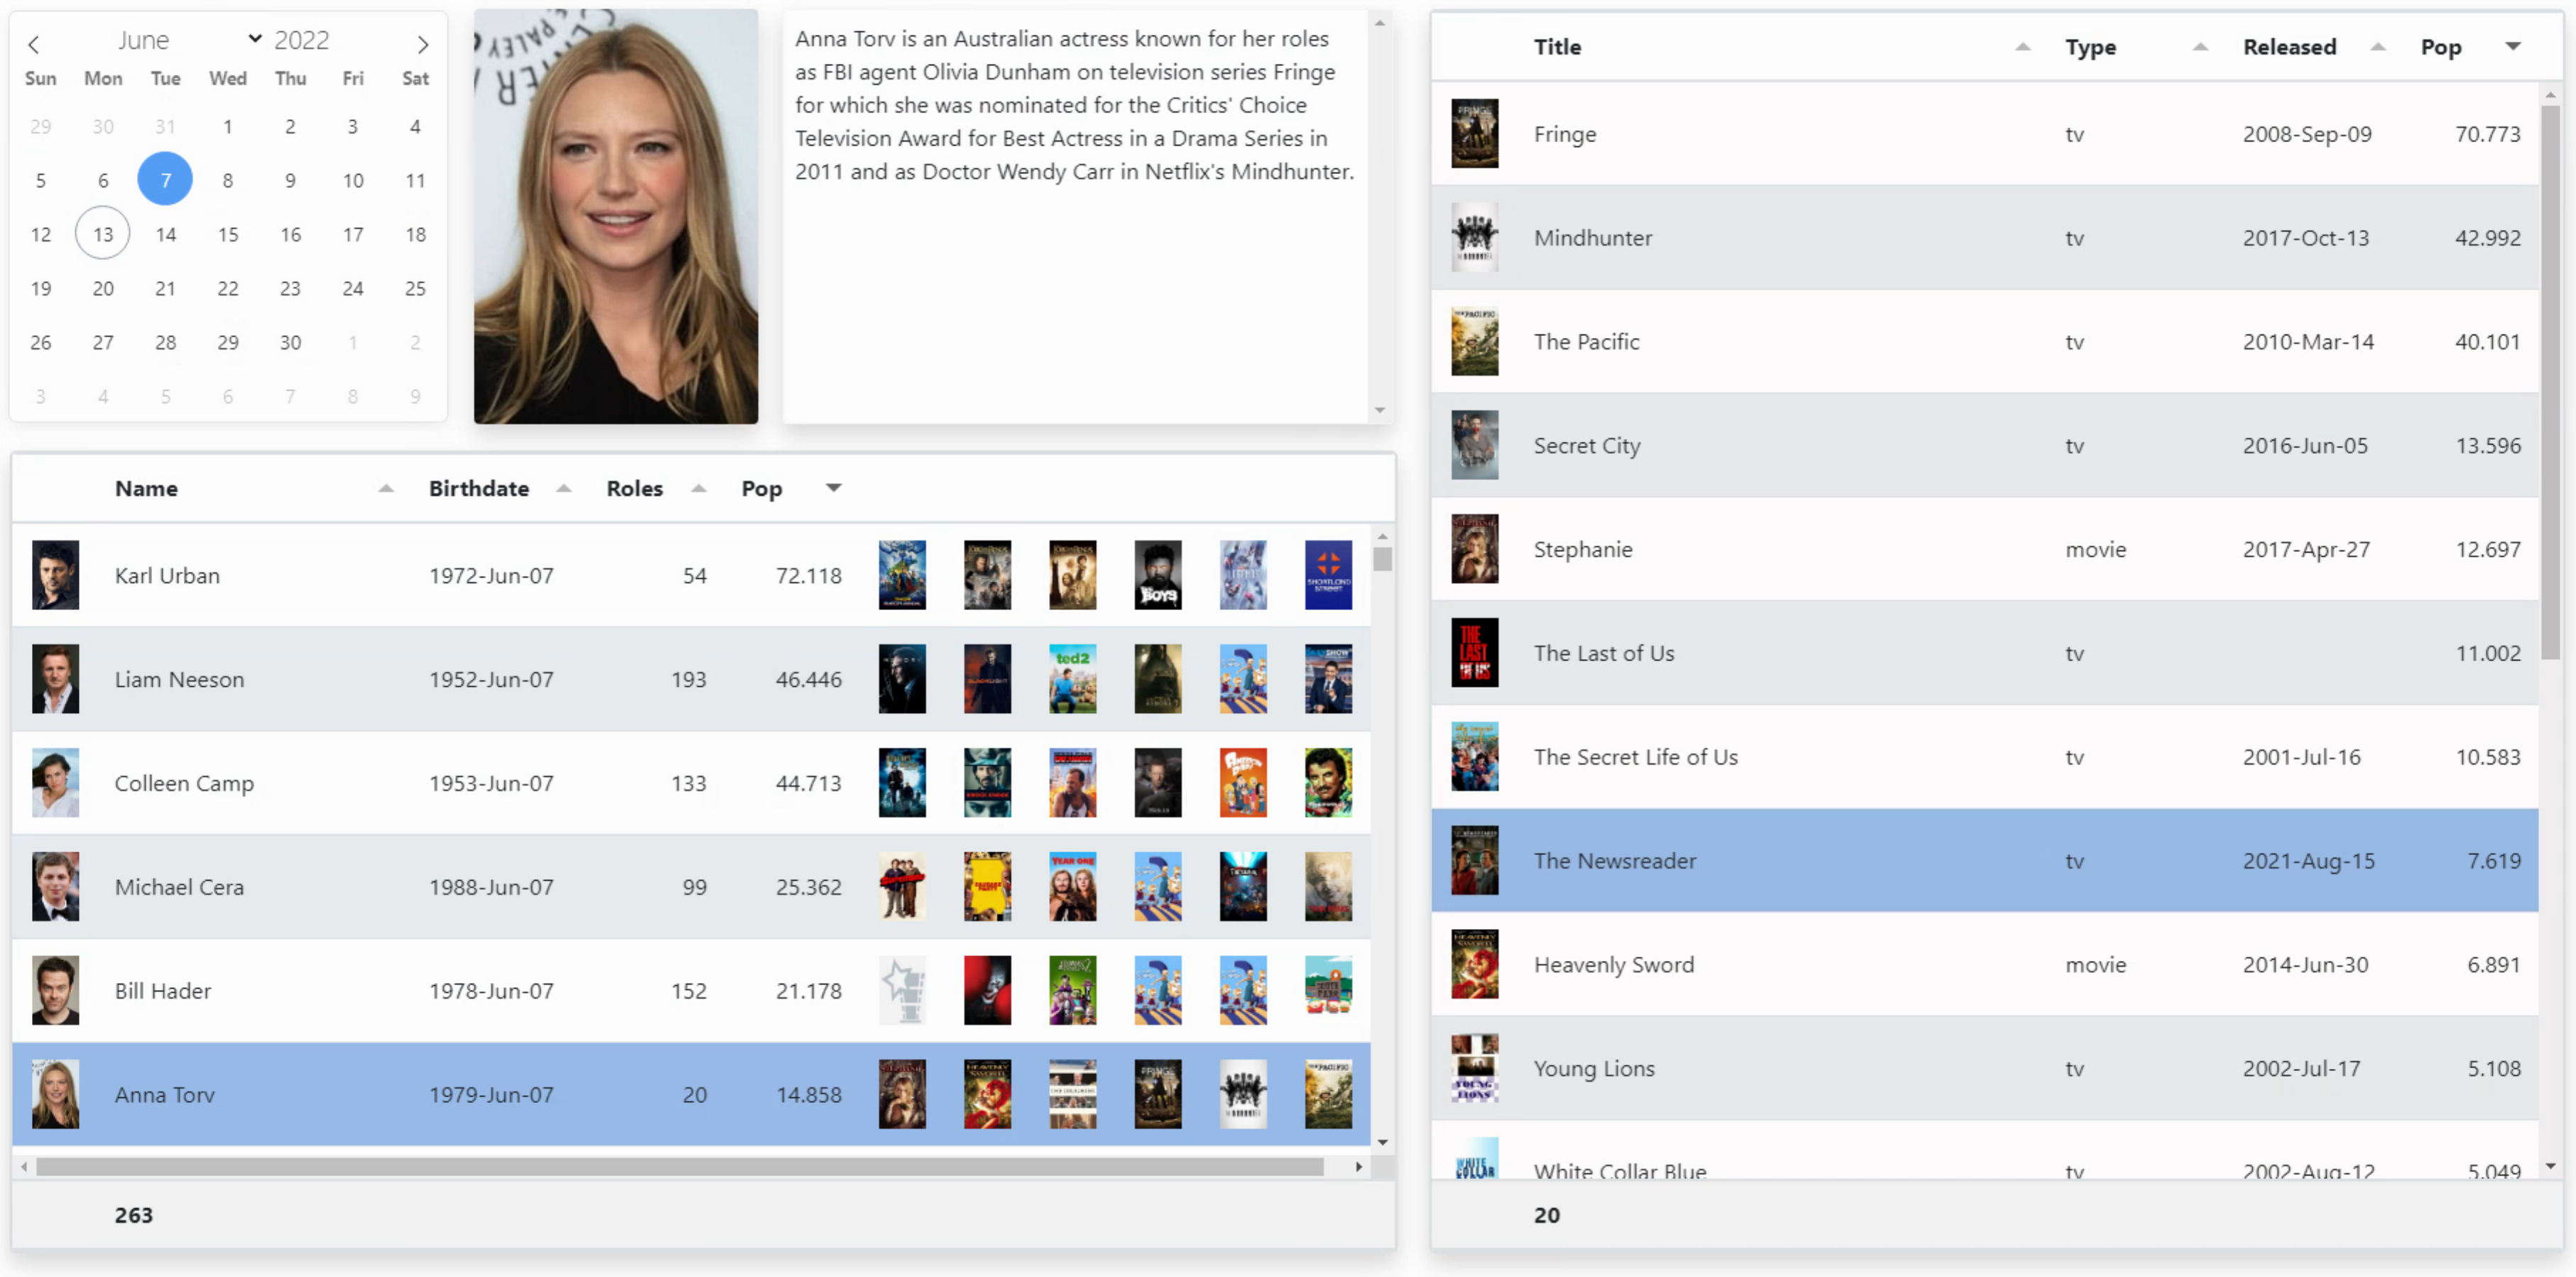This screenshot has width=2576, height=1277.
Task: Open South Park poster in Bill Hader row
Action: coord(1328,991)
